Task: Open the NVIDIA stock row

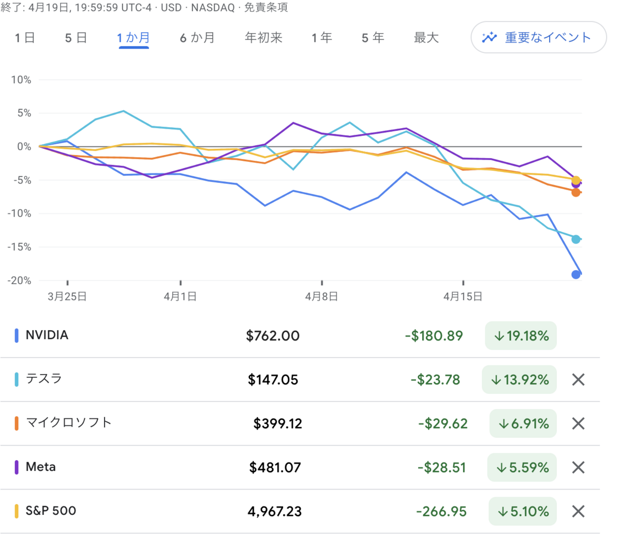Action: (x=300, y=335)
